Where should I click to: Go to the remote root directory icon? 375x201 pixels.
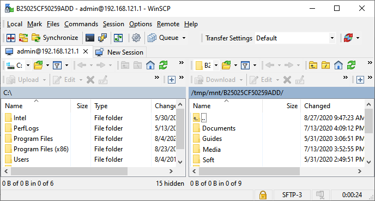click(x=325, y=65)
